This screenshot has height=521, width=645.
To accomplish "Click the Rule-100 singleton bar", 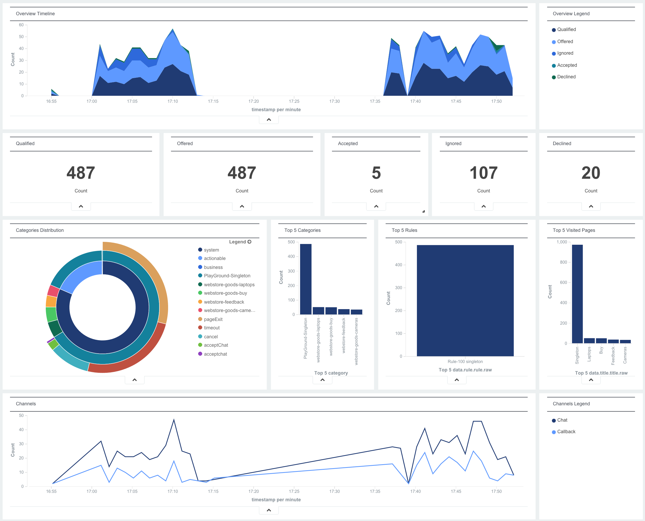I will [465, 300].
